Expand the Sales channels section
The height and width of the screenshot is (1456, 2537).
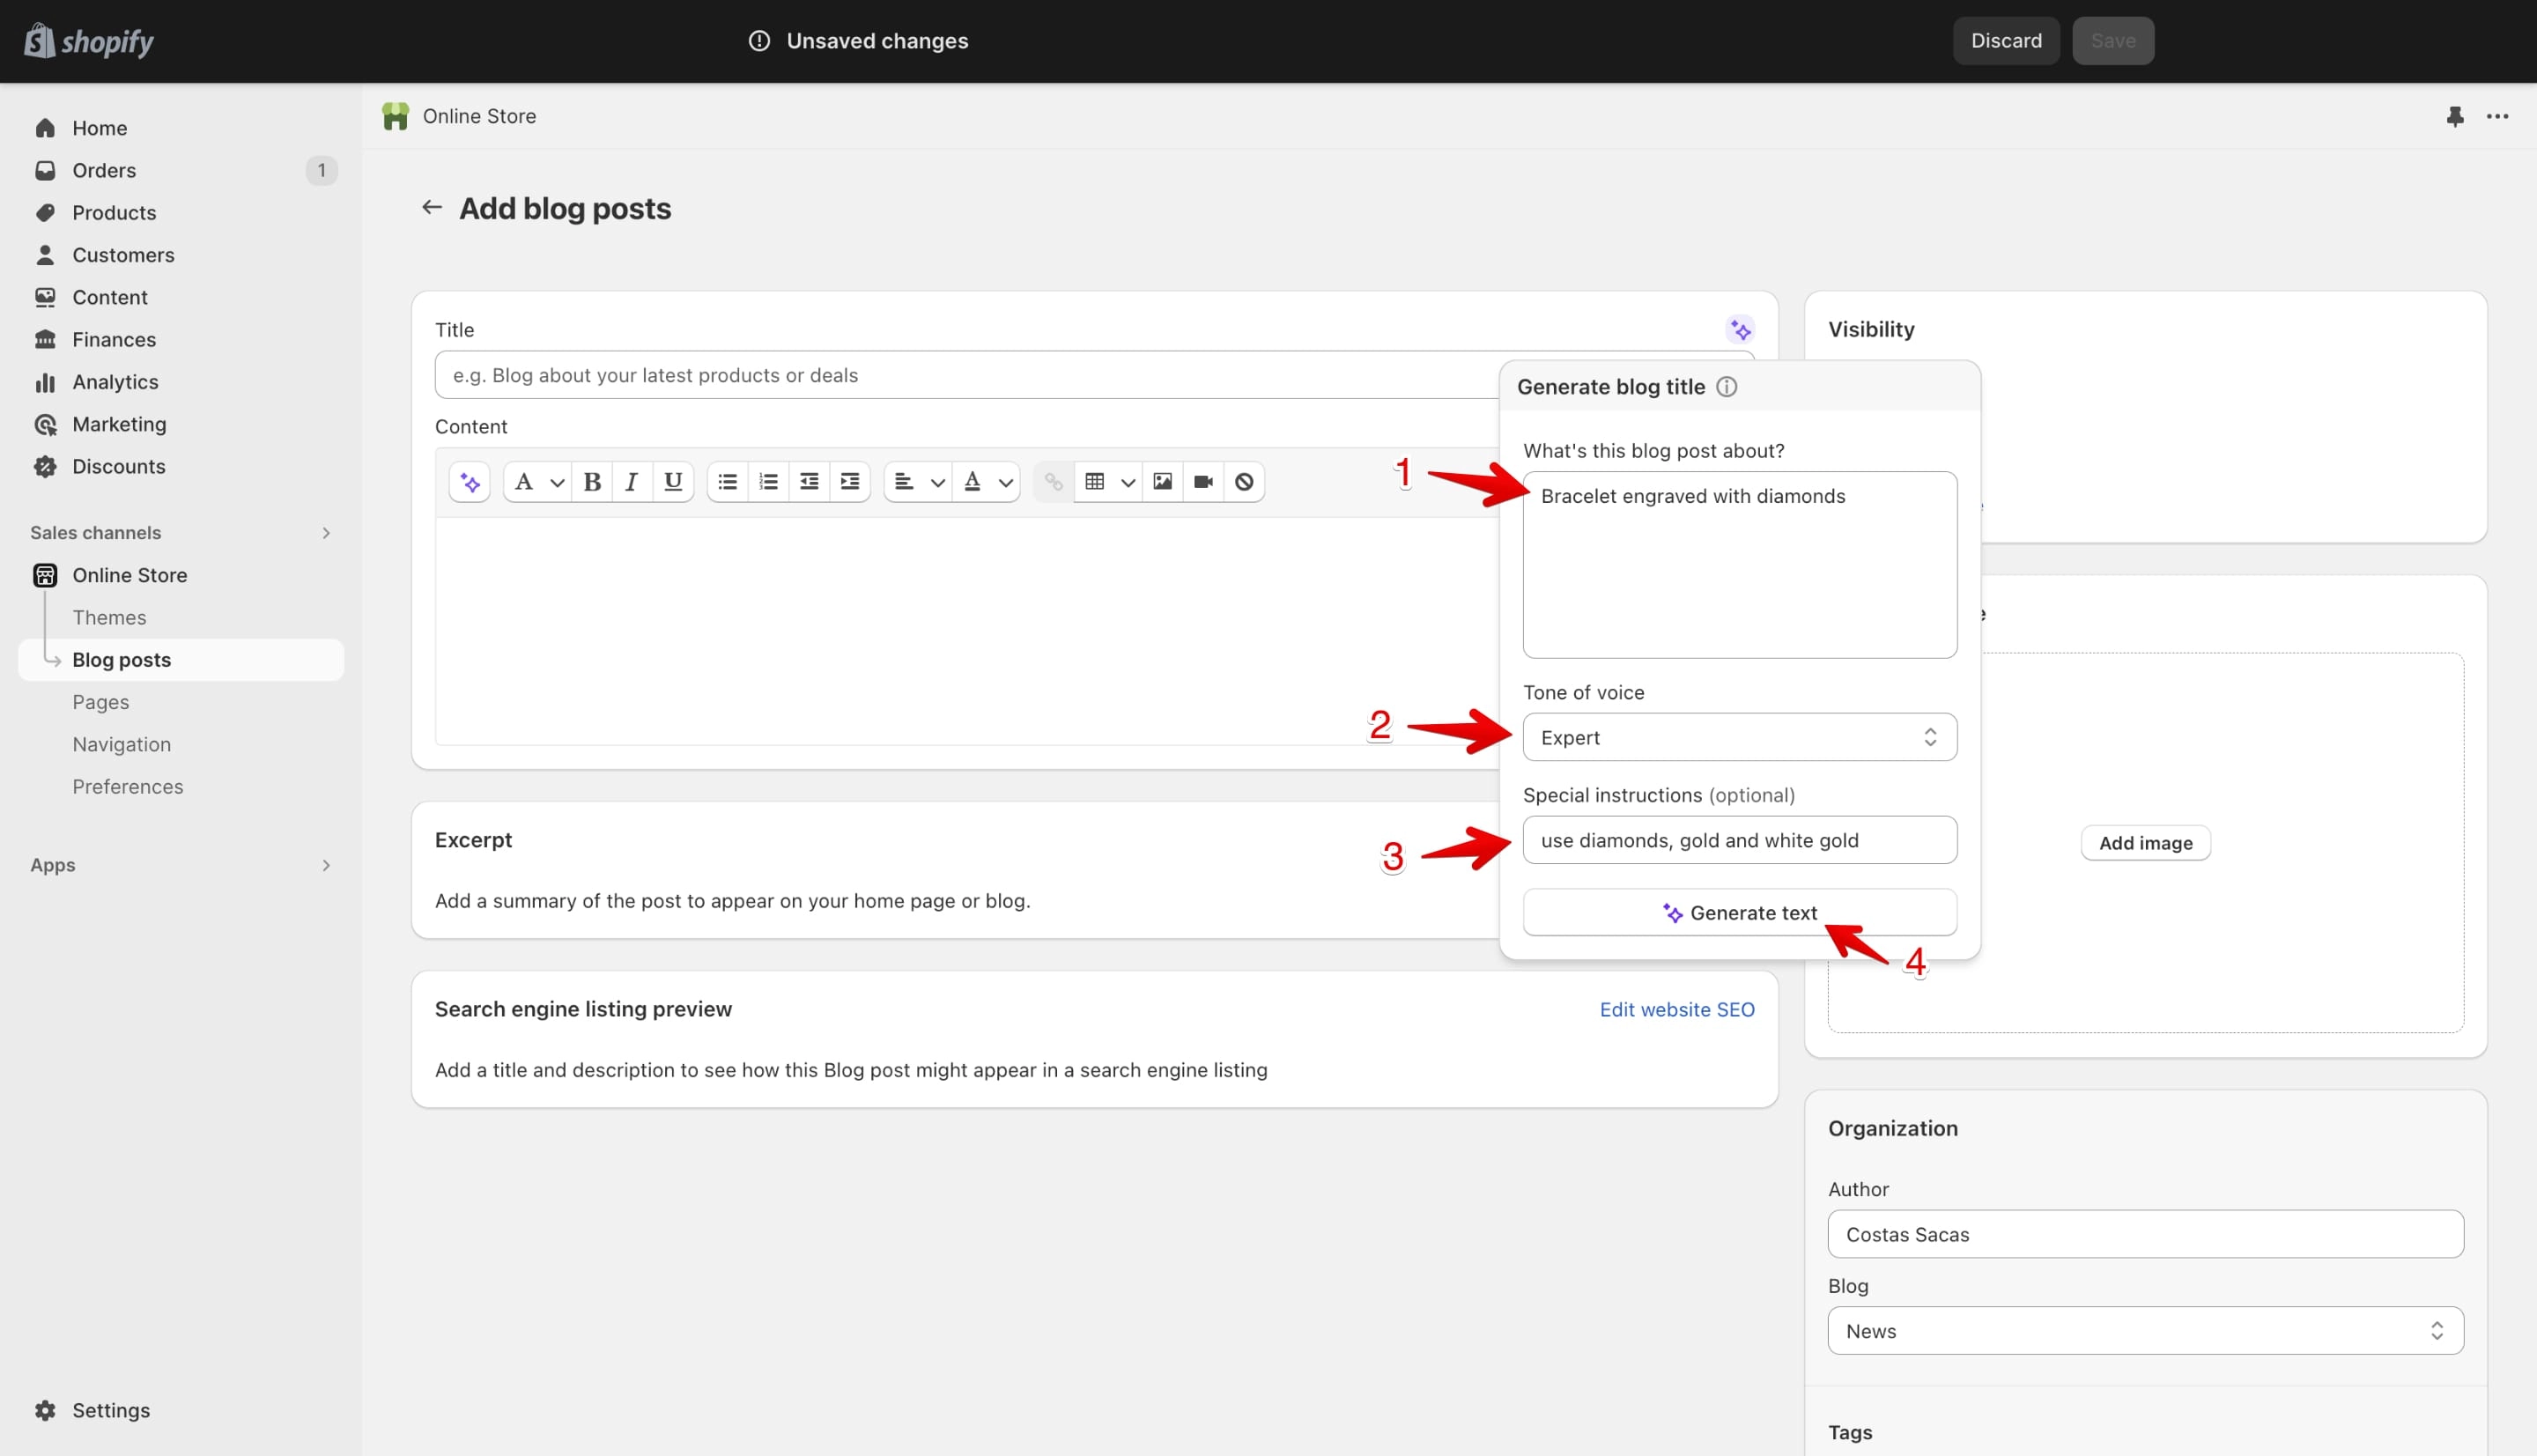(x=325, y=533)
